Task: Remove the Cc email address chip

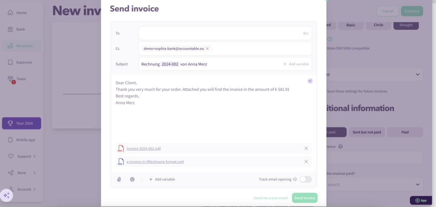Action: pyautogui.click(x=207, y=49)
